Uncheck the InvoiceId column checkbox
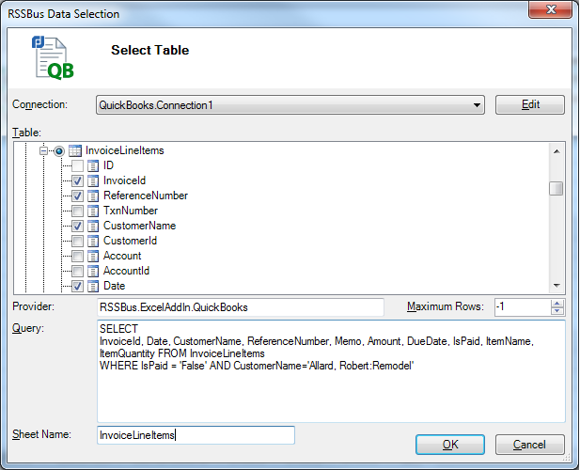Viewport: 580px width, 470px height. coord(78,180)
